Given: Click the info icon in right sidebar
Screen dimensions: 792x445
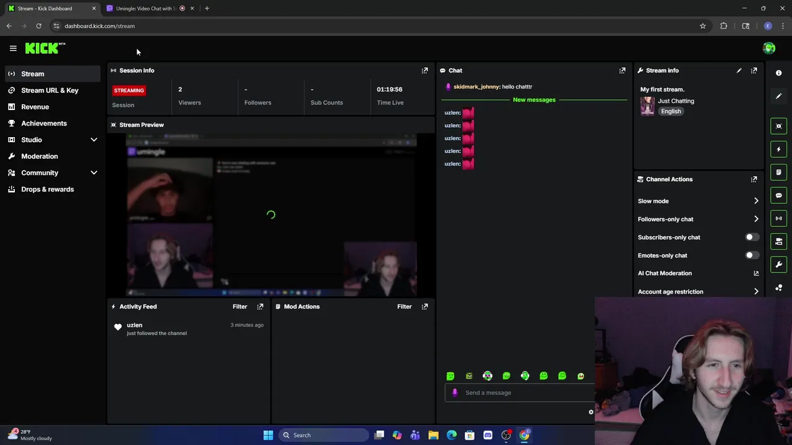Looking at the screenshot, I should click(x=779, y=73).
